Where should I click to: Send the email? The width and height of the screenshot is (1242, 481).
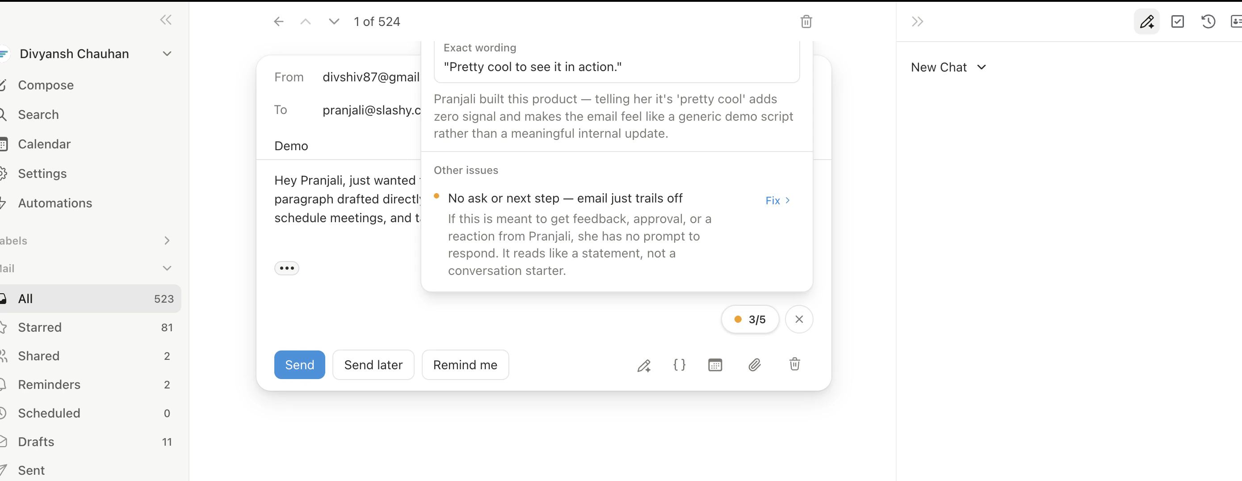tap(299, 365)
